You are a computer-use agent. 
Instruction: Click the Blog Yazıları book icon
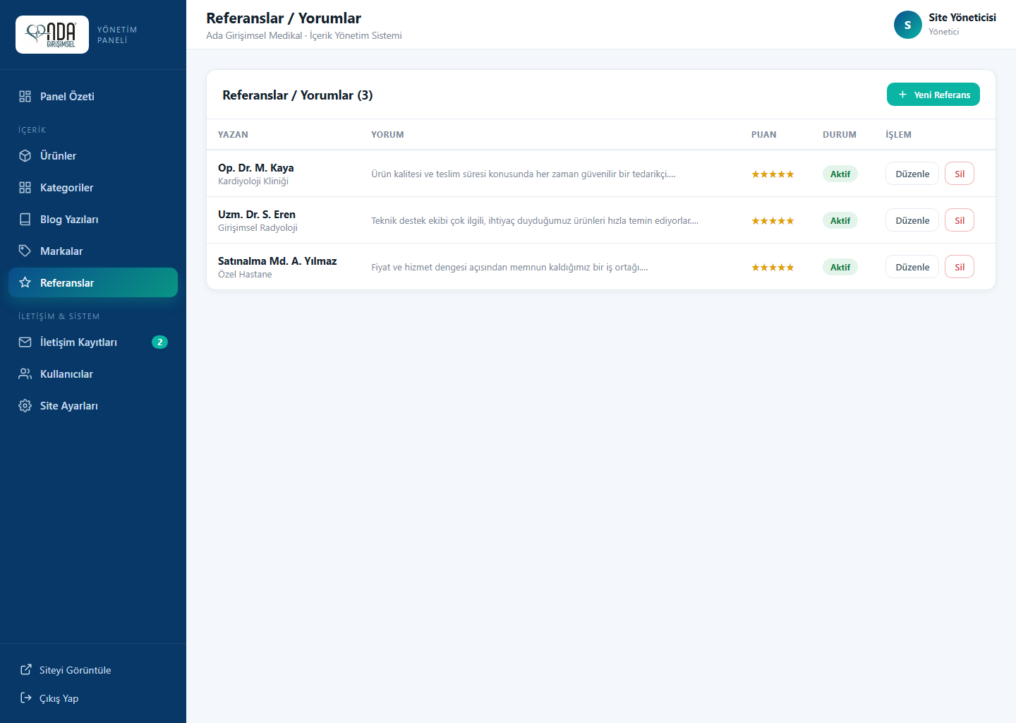25,220
